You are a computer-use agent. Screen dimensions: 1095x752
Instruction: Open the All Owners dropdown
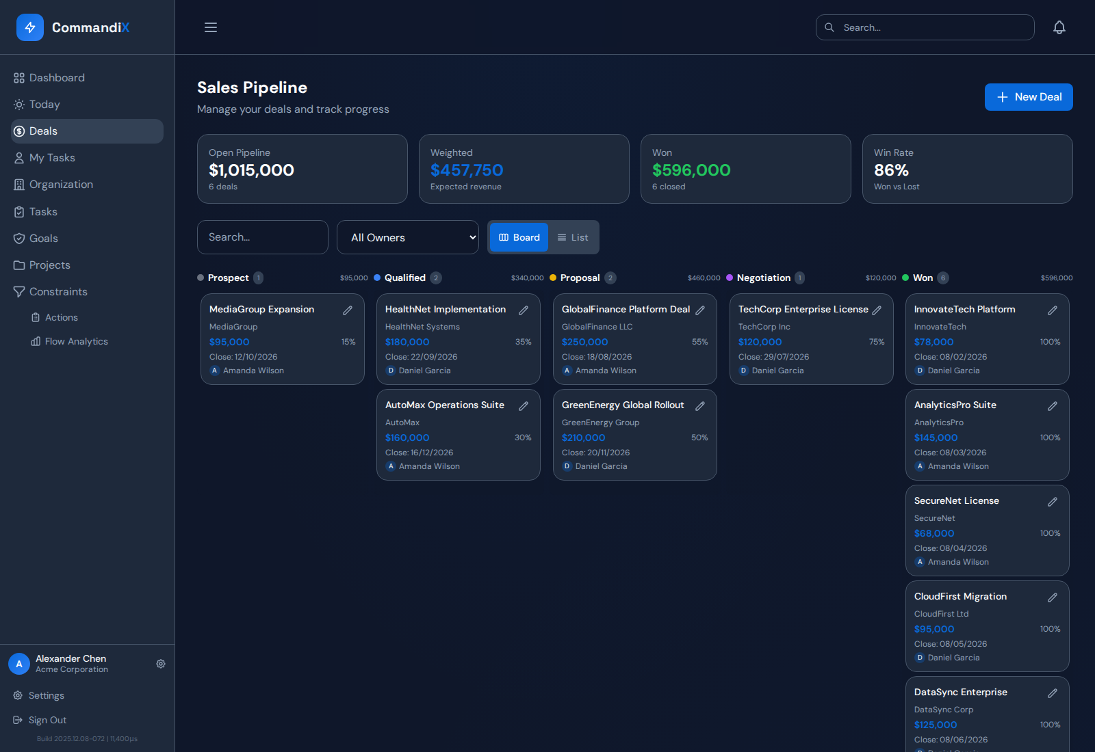click(408, 237)
